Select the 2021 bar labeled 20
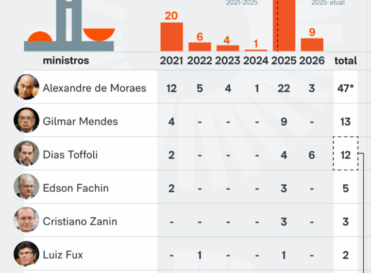Viewport: 371px width, 273px height. 172,37
